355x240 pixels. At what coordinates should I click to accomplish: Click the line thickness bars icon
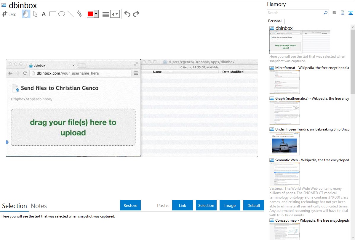pos(105,14)
